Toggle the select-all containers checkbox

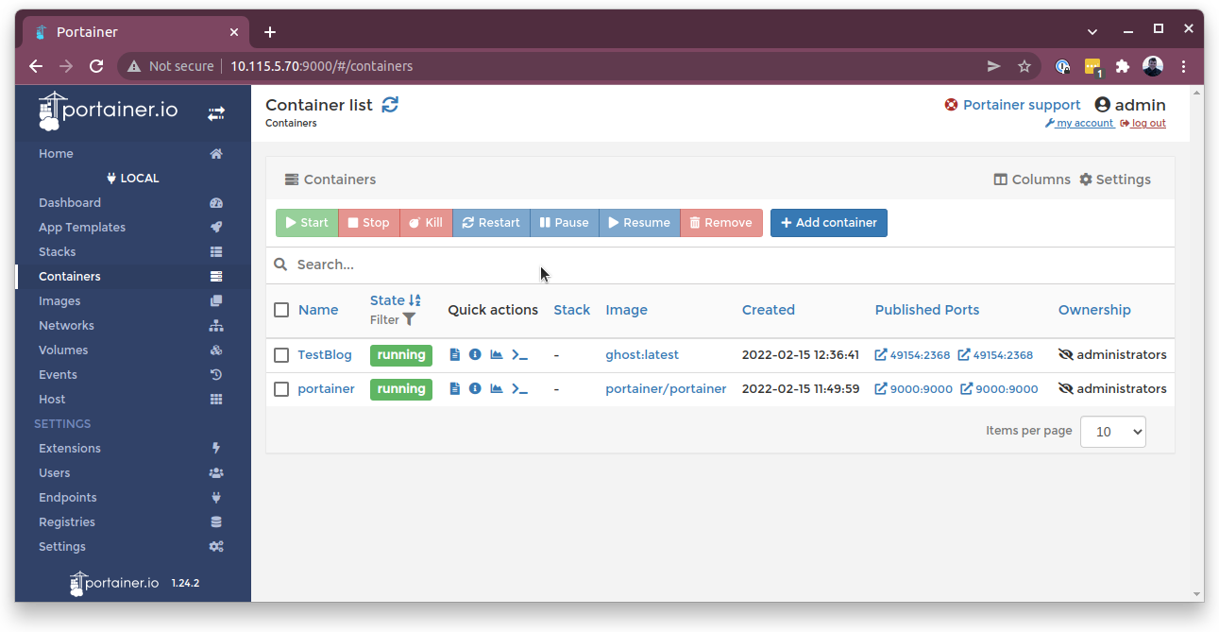click(x=281, y=310)
